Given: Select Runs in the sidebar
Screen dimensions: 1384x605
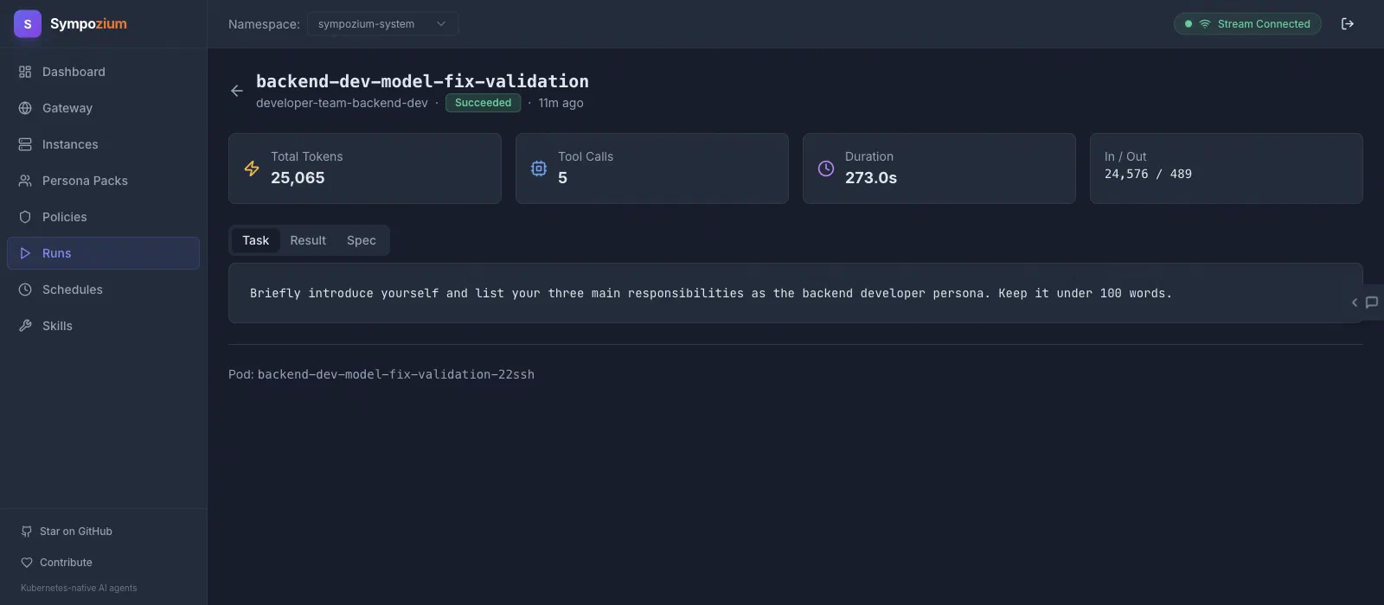Looking at the screenshot, I should [x=103, y=253].
